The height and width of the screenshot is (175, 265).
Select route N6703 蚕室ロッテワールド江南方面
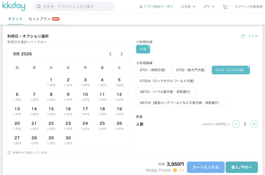coord(180,103)
